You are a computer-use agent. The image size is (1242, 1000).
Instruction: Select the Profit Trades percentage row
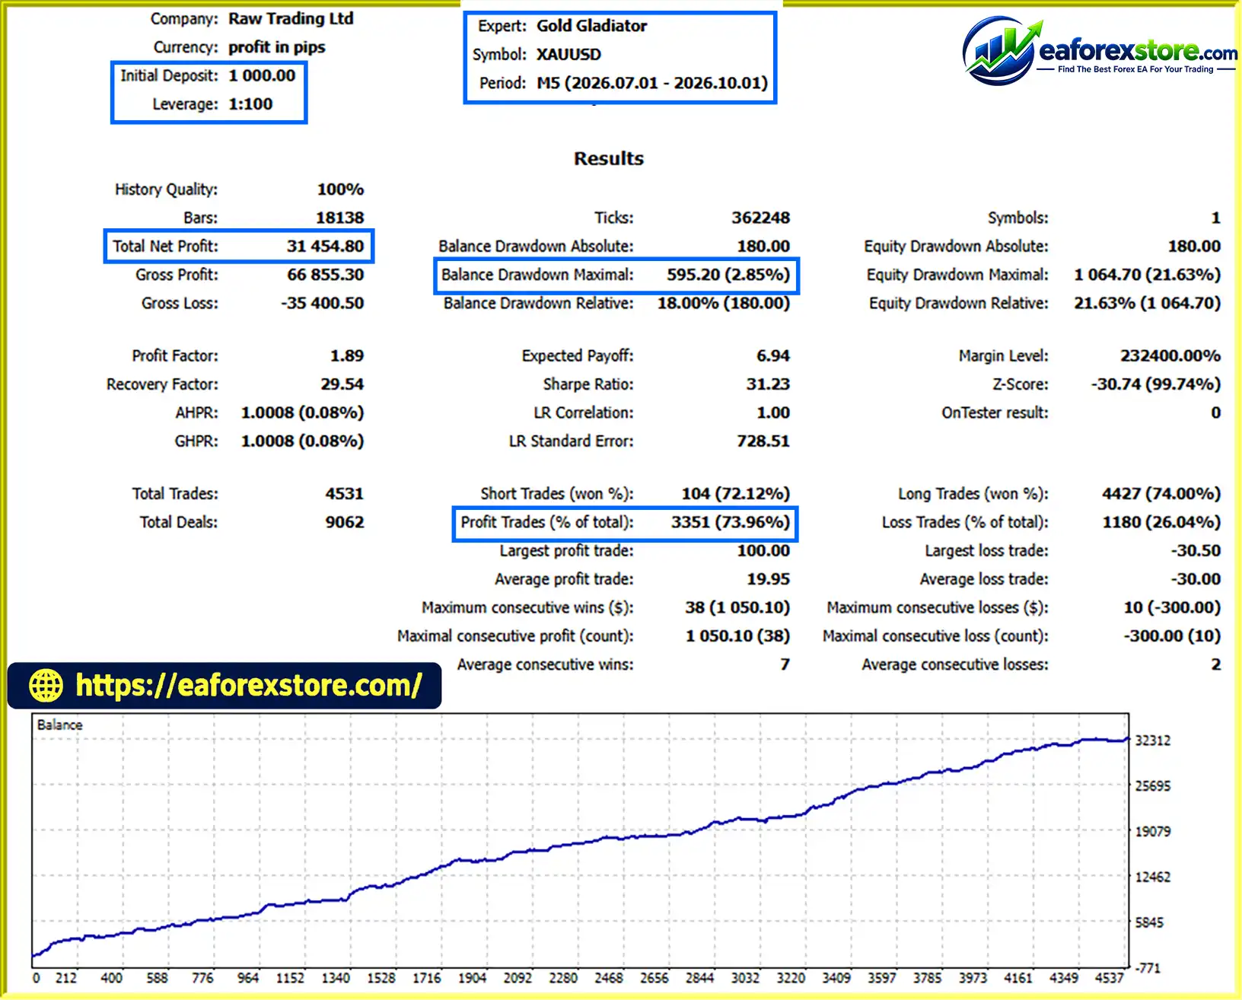click(x=625, y=523)
